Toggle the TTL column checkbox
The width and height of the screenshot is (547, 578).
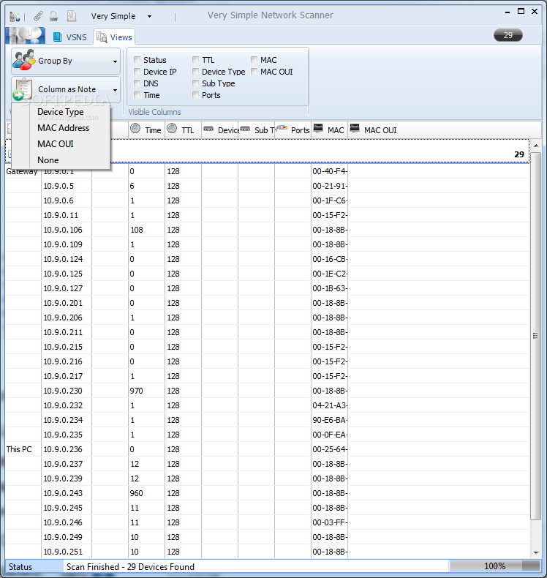(x=195, y=59)
